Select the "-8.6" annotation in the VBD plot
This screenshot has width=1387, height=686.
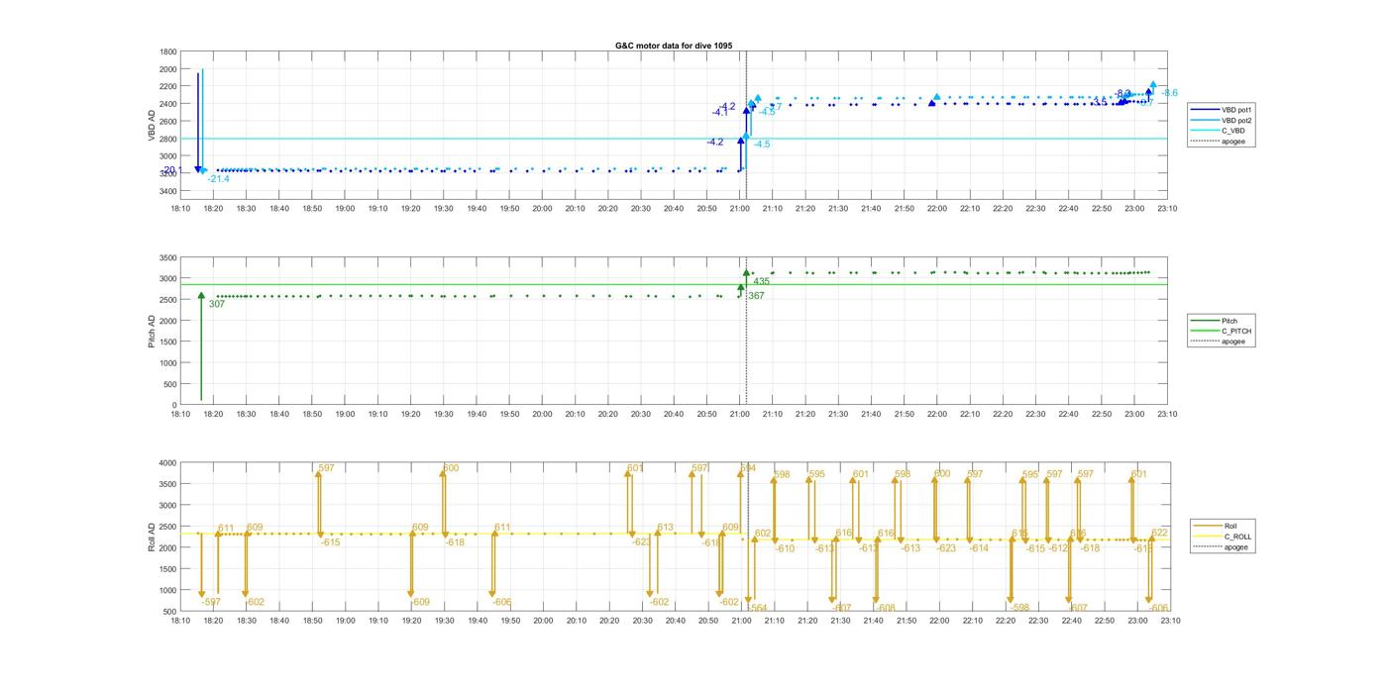[1168, 93]
